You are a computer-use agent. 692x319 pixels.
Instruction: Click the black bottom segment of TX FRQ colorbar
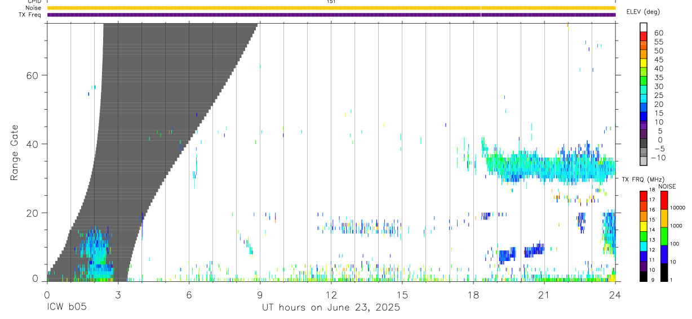pyautogui.click(x=644, y=276)
